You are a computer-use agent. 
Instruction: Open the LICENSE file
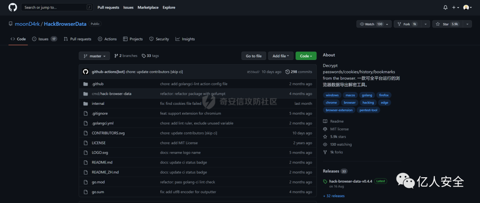coord(99,143)
